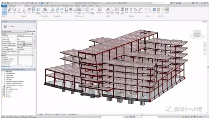Select the Dormer opening tool

click(x=140, y=10)
